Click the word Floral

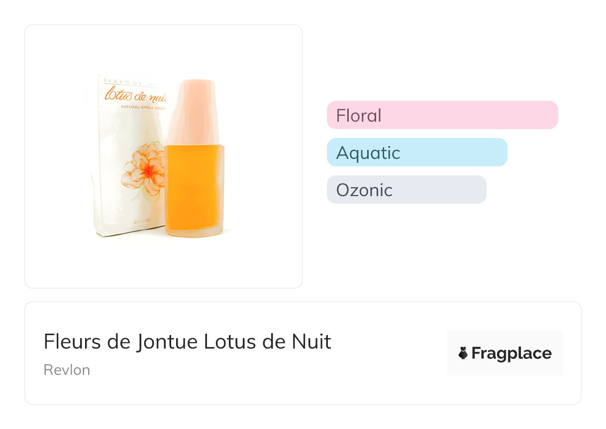(x=359, y=116)
